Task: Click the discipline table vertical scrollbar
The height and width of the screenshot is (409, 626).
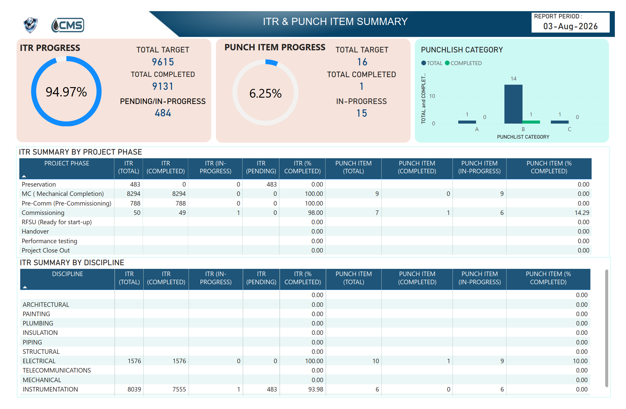Action: (607, 328)
